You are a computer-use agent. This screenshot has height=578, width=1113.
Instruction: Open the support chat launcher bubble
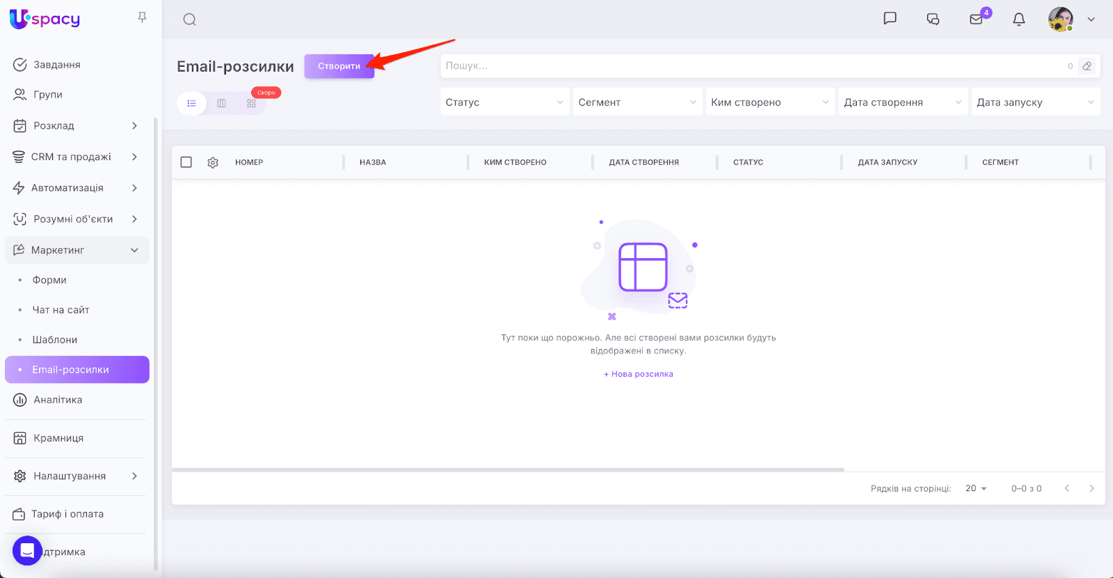(27, 551)
